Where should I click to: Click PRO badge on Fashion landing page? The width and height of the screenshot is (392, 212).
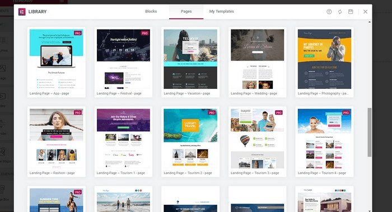coord(78,112)
